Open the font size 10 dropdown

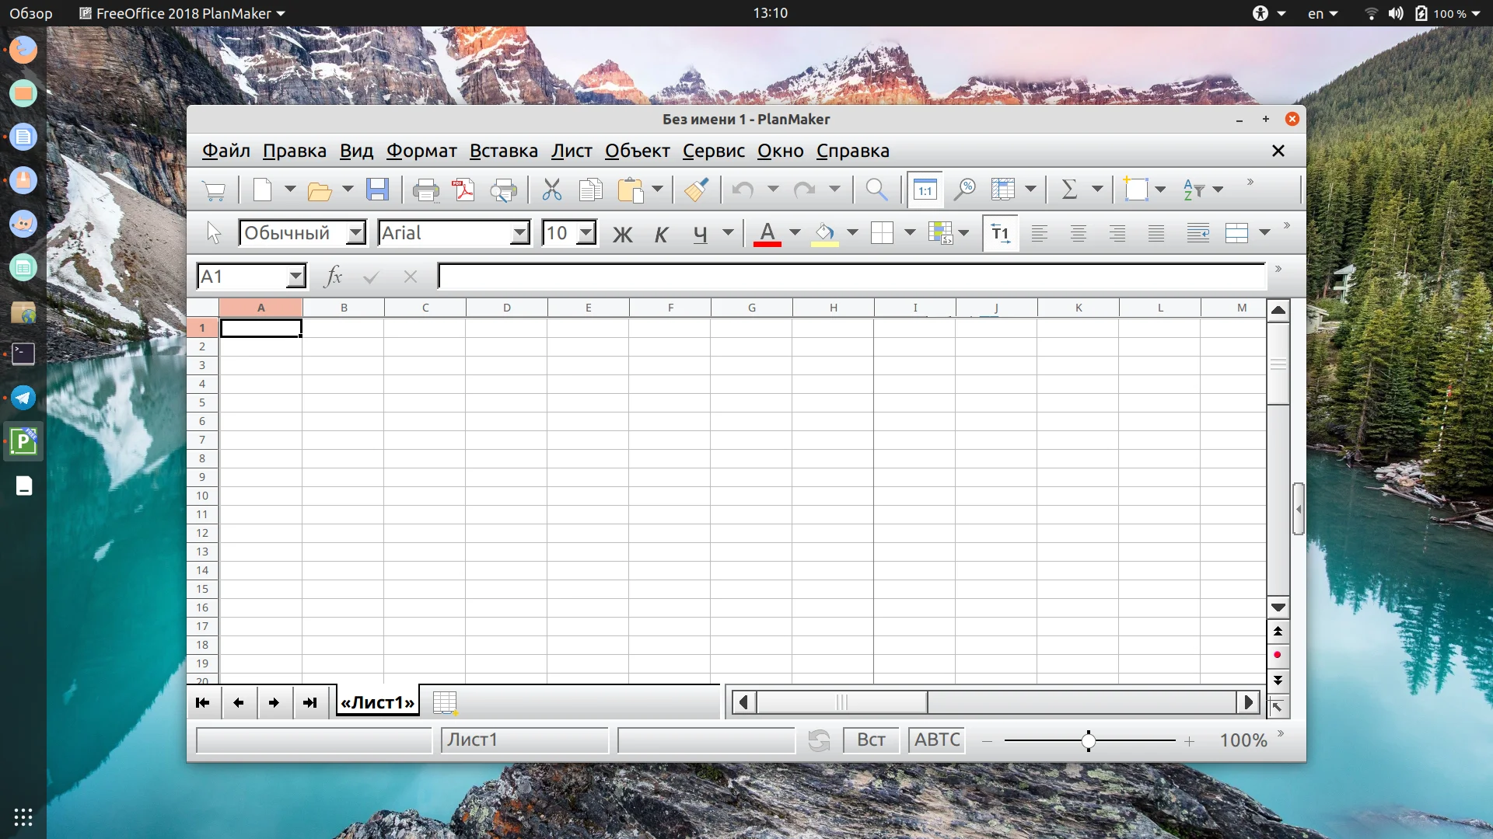click(x=586, y=233)
